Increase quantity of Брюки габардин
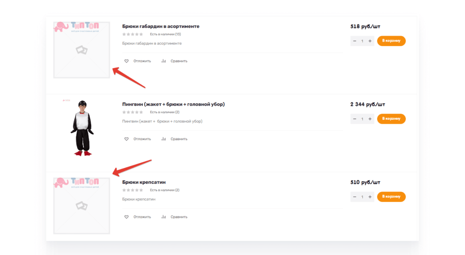Viewport: 465px width, 255px height. coord(370,41)
